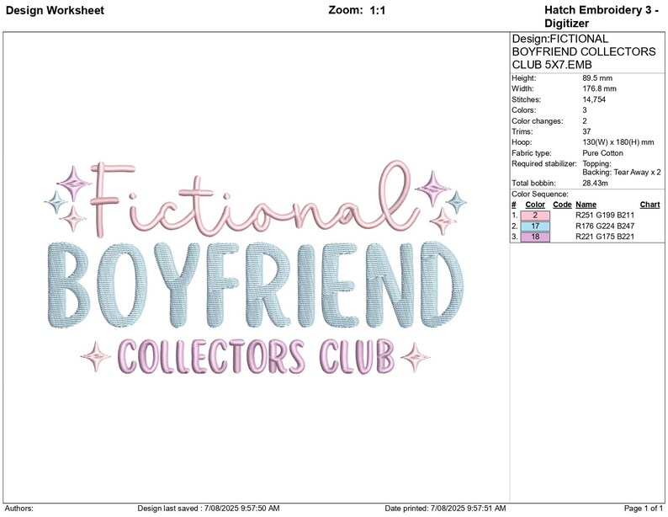
Task: Click color name 'R221 G175 B221'
Action: 605,237
